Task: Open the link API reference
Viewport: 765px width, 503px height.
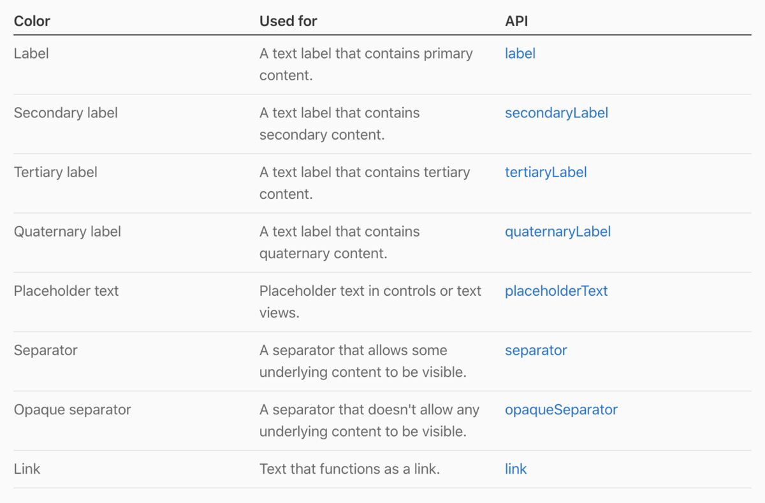Action: pyautogui.click(x=516, y=469)
